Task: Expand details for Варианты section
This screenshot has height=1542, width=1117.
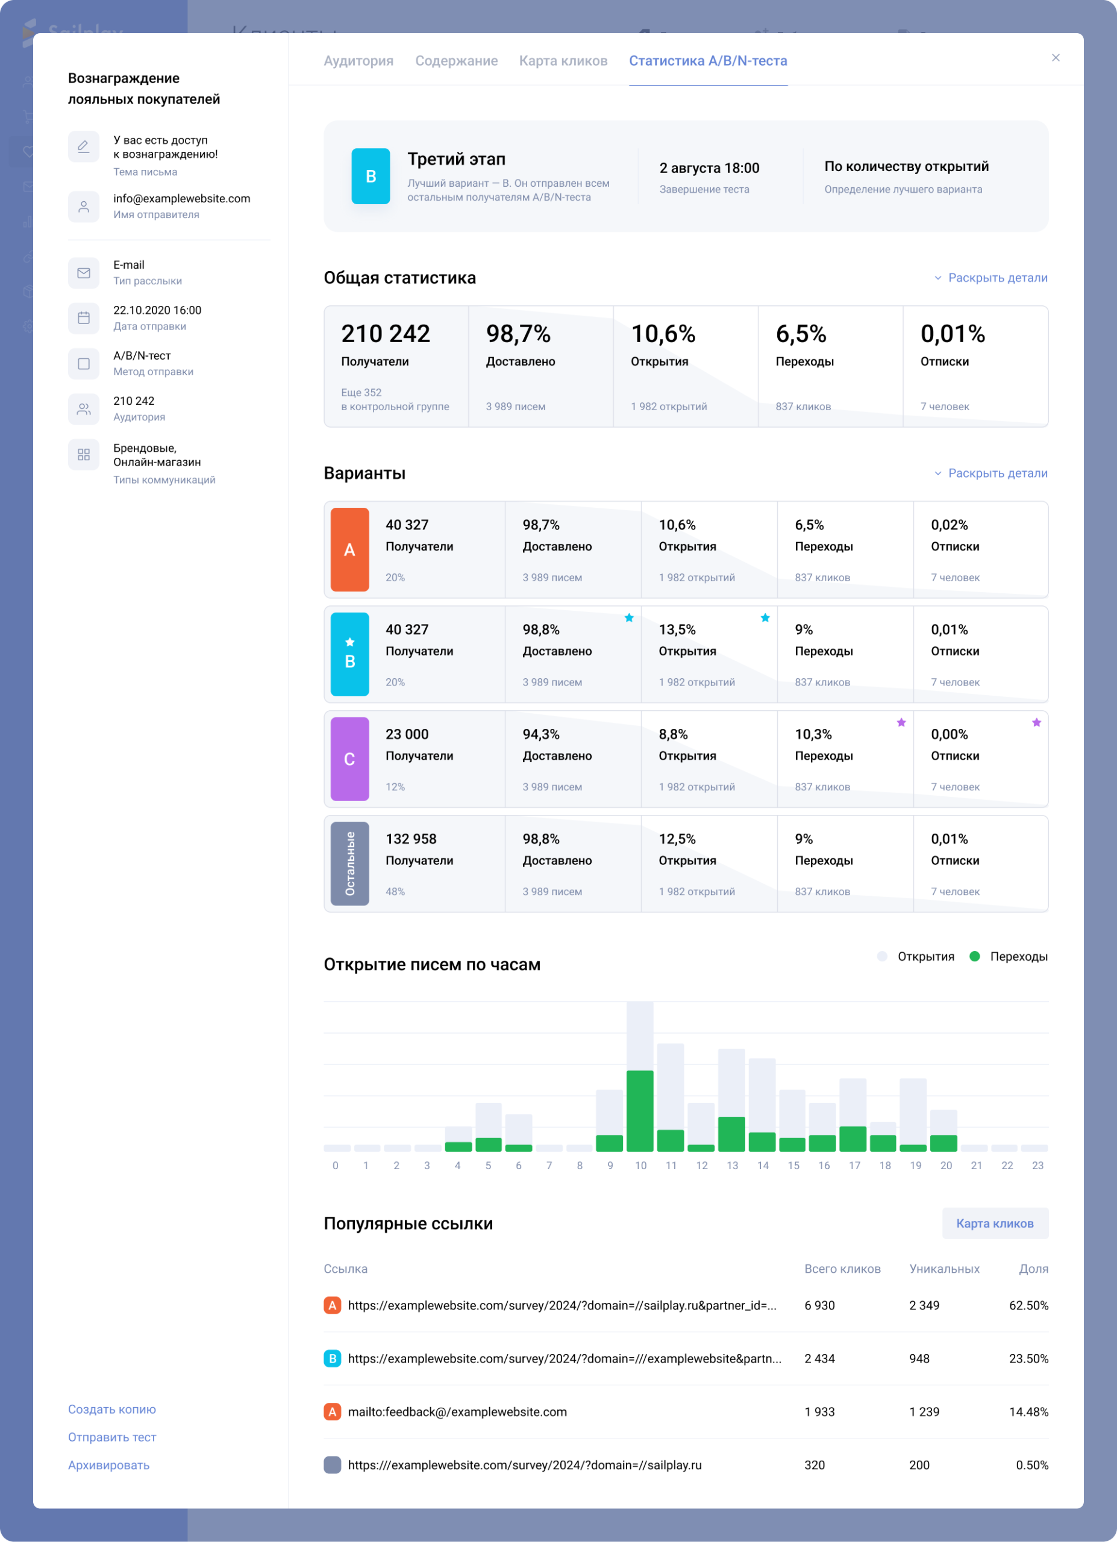Action: pyautogui.click(x=990, y=473)
